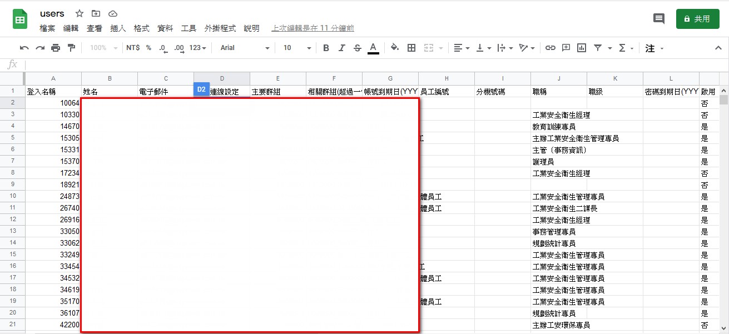Screen dimensions: 729x334
Task: Check the cloud save status icon
Action: 113,13
